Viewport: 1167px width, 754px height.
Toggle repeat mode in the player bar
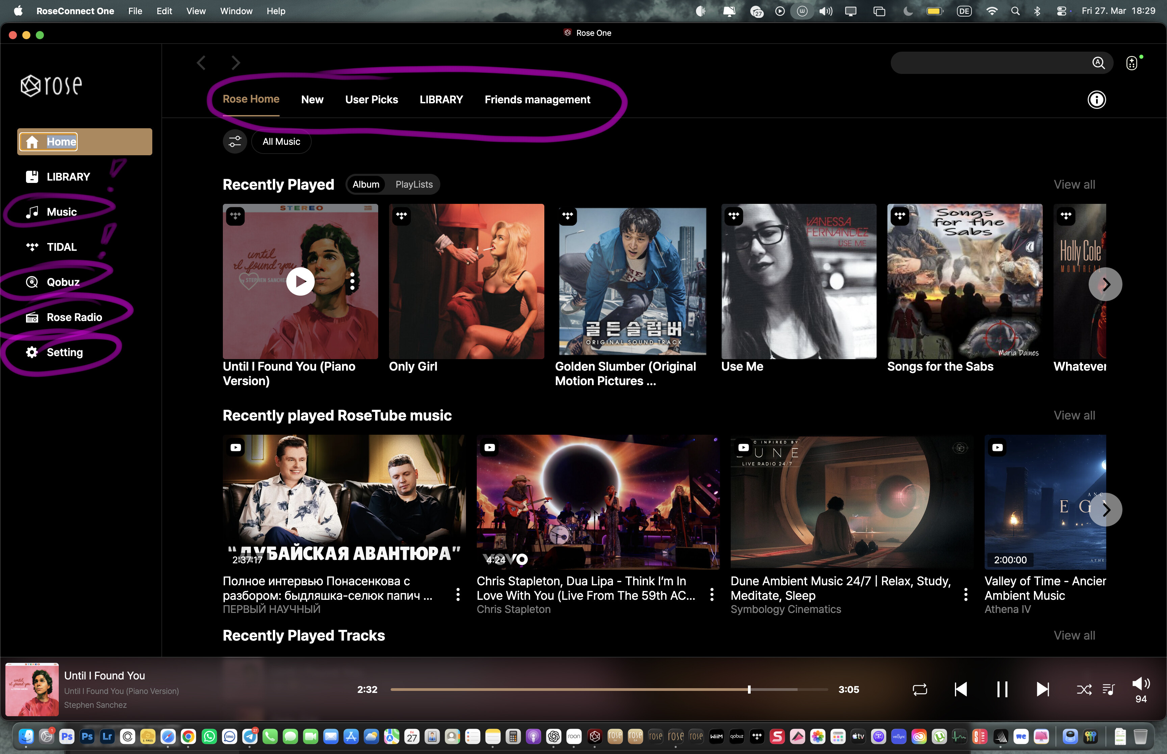(920, 690)
